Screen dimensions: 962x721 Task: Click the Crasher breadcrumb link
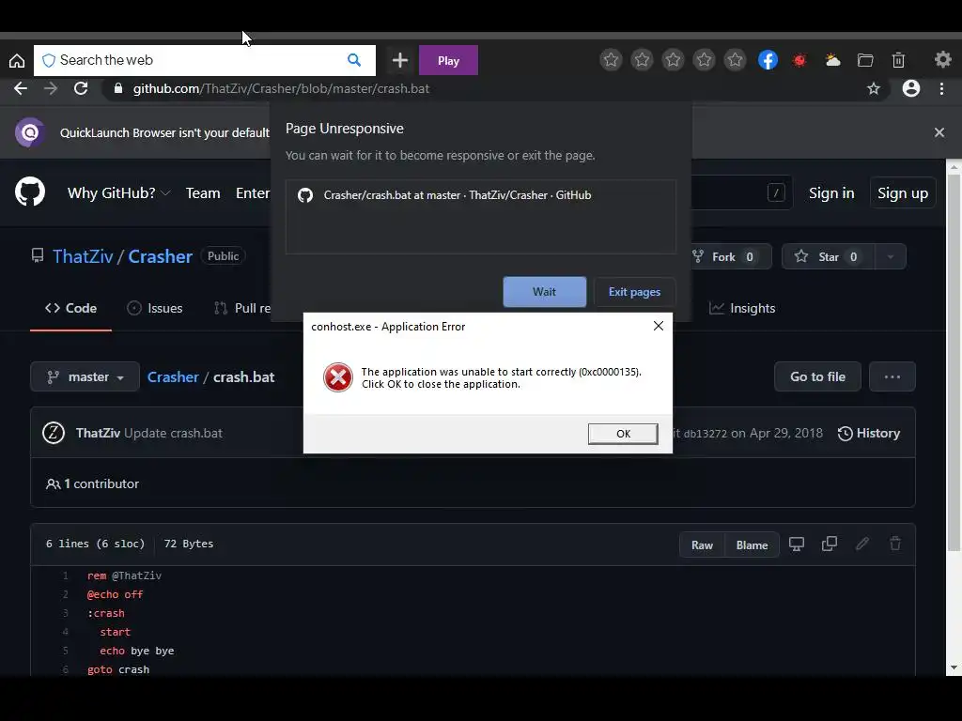(173, 377)
